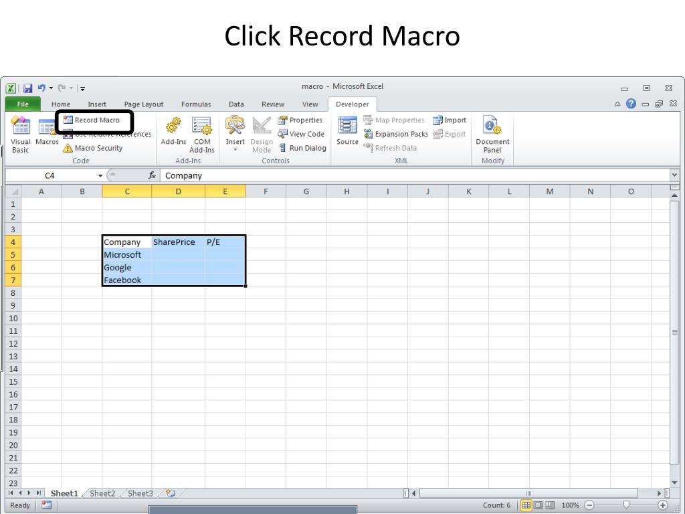The width and height of the screenshot is (685, 514).
Task: Select row 10 header
Action: tap(13, 318)
